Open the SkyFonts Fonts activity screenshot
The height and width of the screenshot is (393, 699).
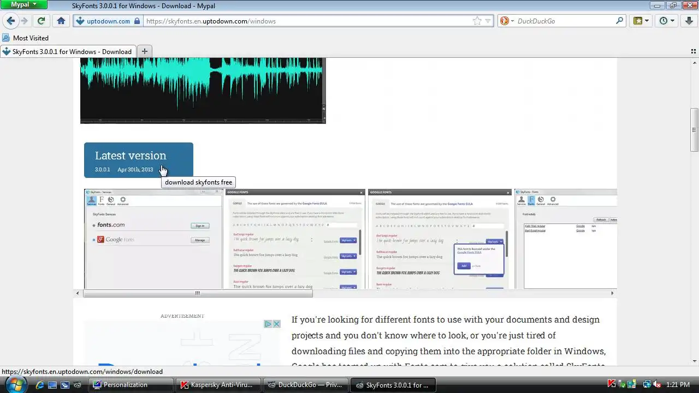click(566, 239)
